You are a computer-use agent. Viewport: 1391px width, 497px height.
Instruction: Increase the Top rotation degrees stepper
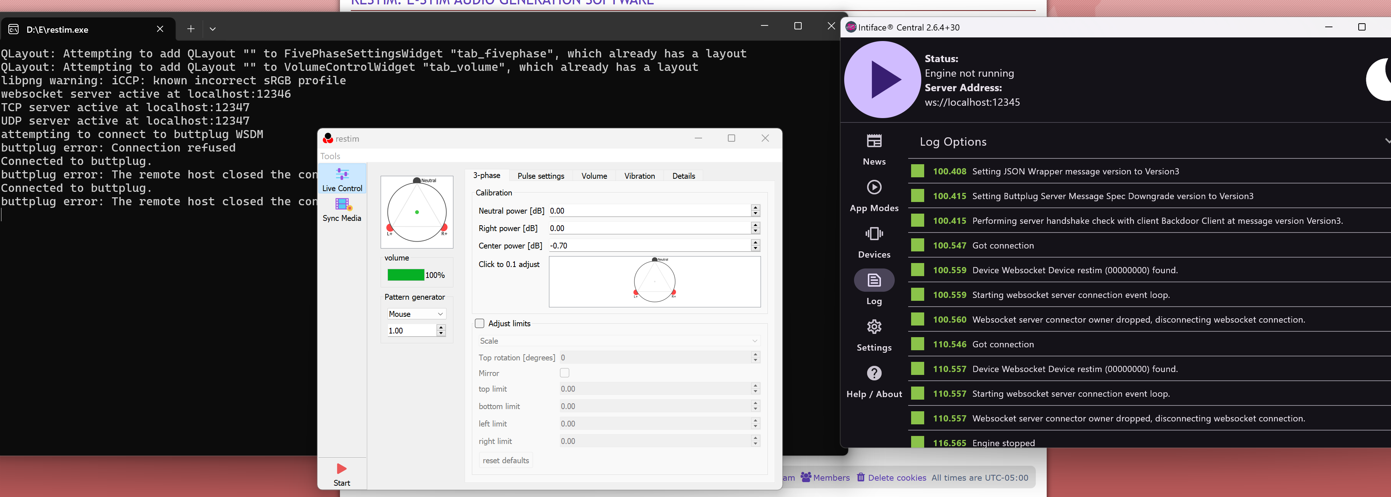point(755,355)
